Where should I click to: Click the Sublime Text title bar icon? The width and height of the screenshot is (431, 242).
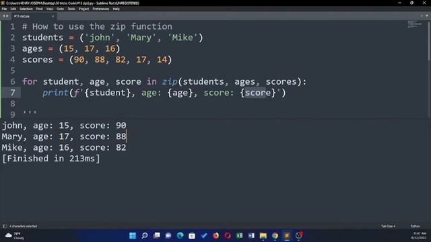pos(3,3)
